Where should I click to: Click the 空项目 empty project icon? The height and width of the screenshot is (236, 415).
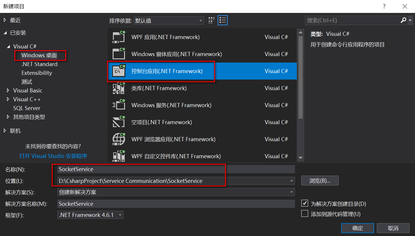tap(119, 122)
